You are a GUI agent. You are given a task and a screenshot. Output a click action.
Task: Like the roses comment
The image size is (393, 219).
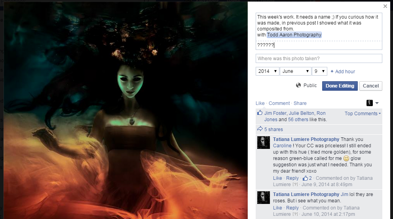click(x=277, y=208)
